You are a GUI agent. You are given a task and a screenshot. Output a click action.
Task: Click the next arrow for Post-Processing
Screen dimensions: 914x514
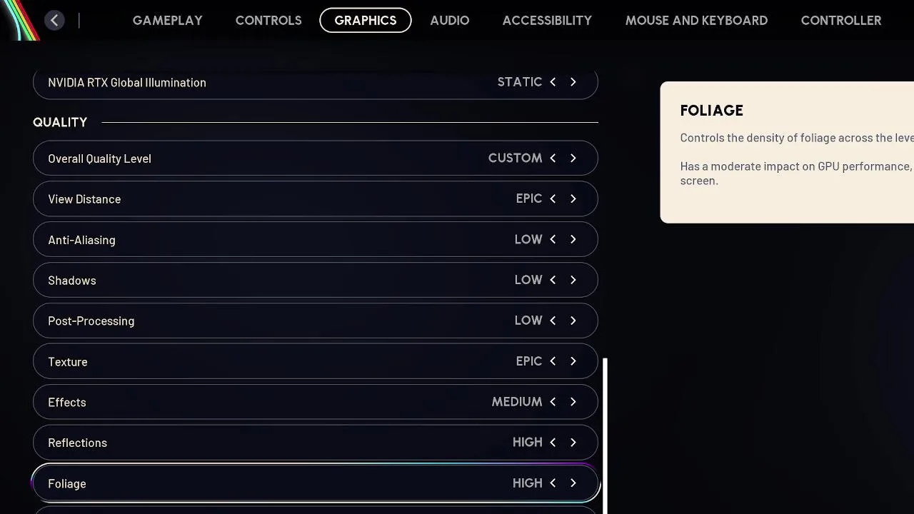[x=573, y=321]
